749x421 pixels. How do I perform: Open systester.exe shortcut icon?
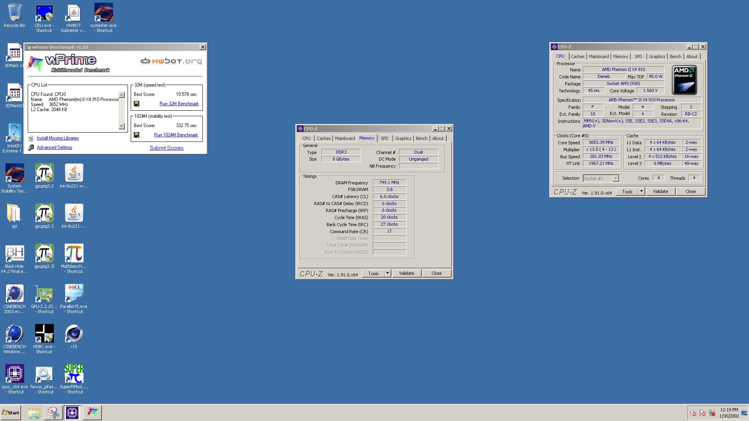[x=103, y=18]
